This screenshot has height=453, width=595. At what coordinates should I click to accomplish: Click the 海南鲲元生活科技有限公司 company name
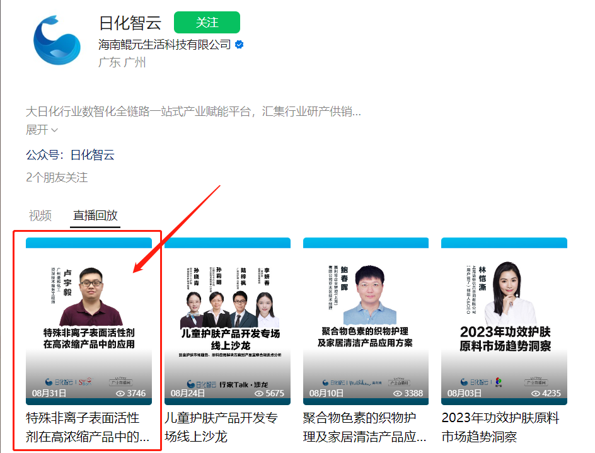[165, 45]
